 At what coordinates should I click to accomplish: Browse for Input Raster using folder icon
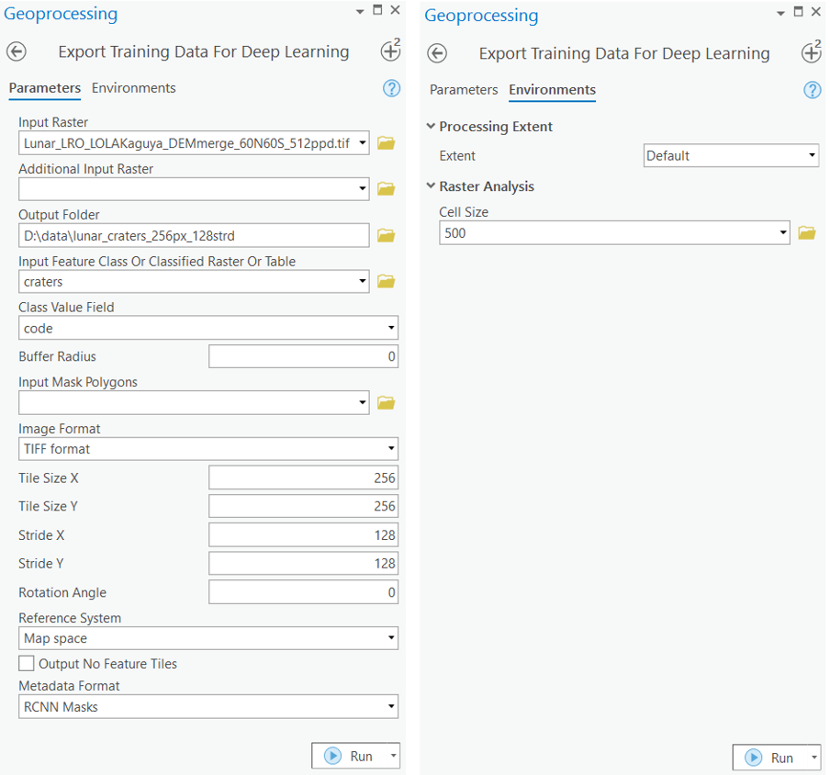click(x=386, y=143)
